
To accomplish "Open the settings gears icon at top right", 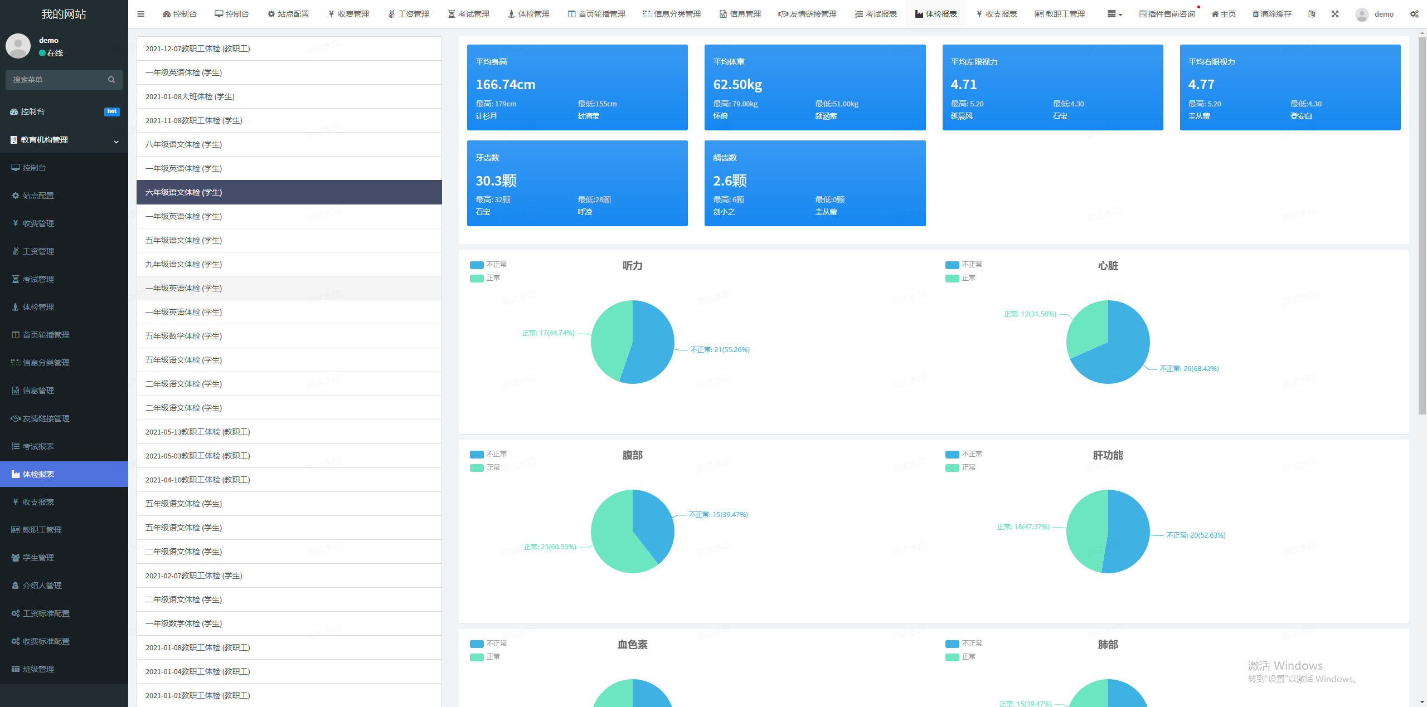I will [x=1414, y=14].
